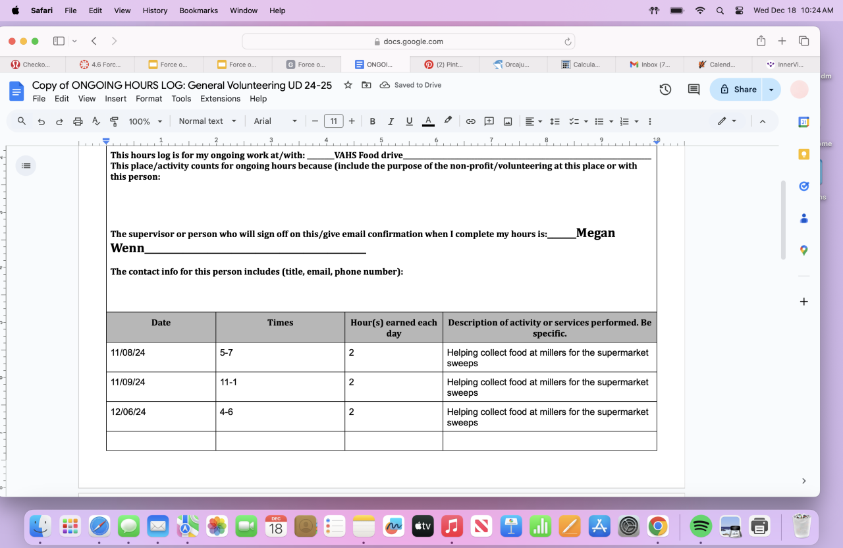Click the Share button

(x=738, y=90)
